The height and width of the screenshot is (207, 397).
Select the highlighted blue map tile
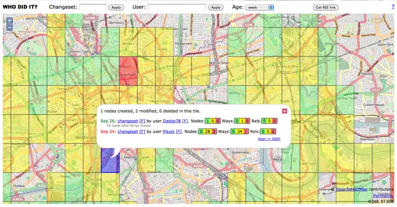110,160
